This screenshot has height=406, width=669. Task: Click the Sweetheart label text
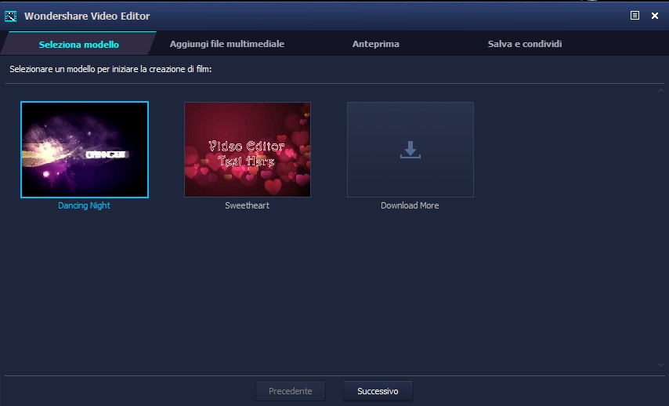tap(247, 205)
